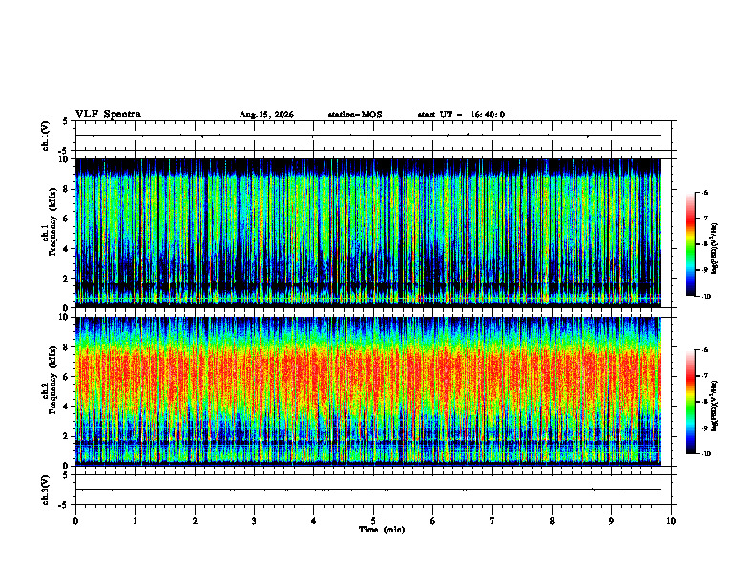Click inside the ch.2 spectrogram panel
756x584 pixels.
coord(368,391)
